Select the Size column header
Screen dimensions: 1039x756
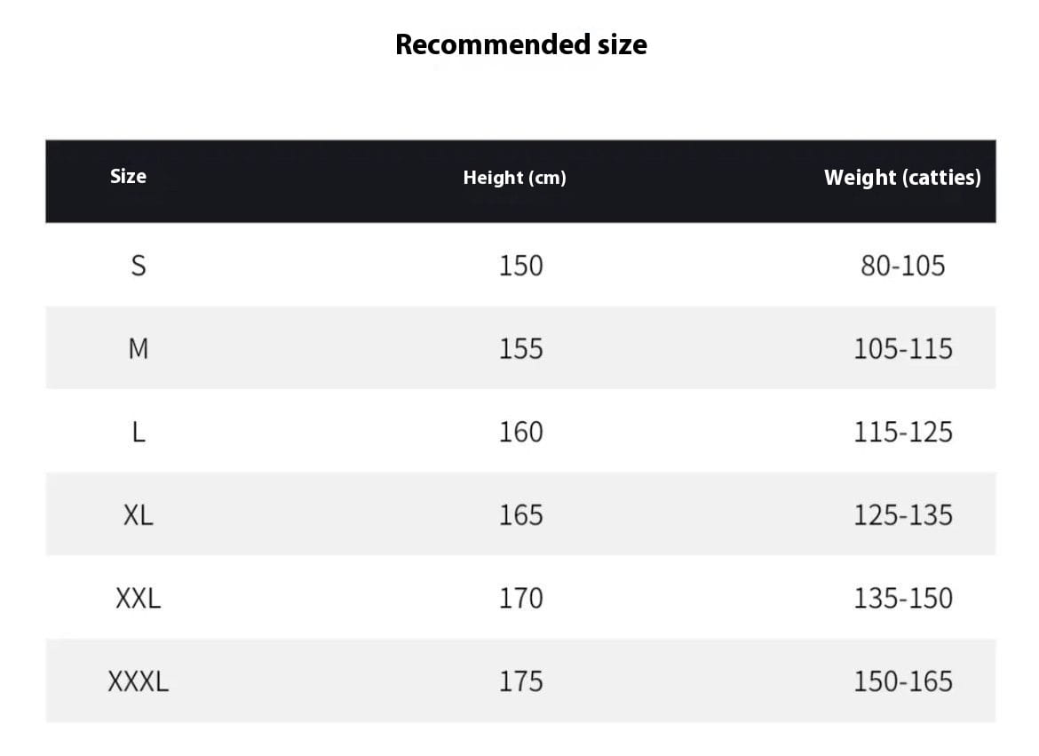pos(128,176)
